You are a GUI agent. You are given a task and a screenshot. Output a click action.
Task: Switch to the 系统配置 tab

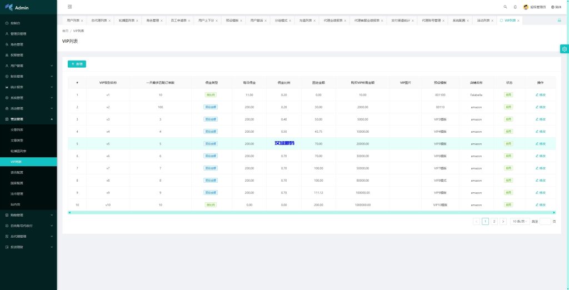click(458, 20)
